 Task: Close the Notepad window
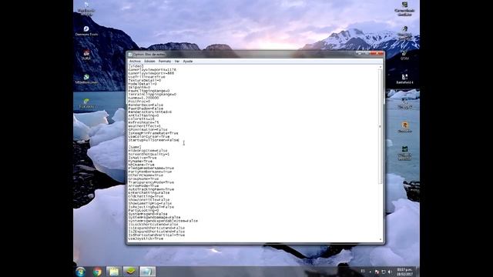tap(377, 54)
